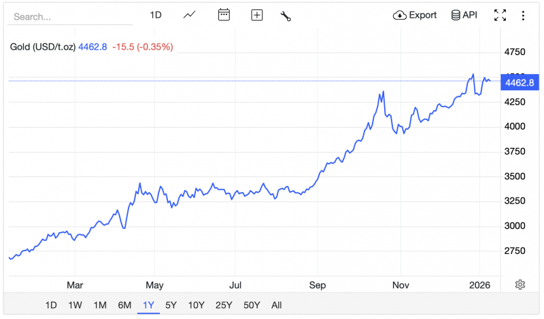Screen dimensions: 544x319
Task: Open the chart tools wrench icon
Action: (286, 16)
